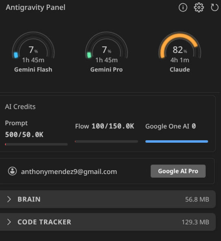Click the account avatar icon
The height and width of the screenshot is (241, 221).
point(12,171)
